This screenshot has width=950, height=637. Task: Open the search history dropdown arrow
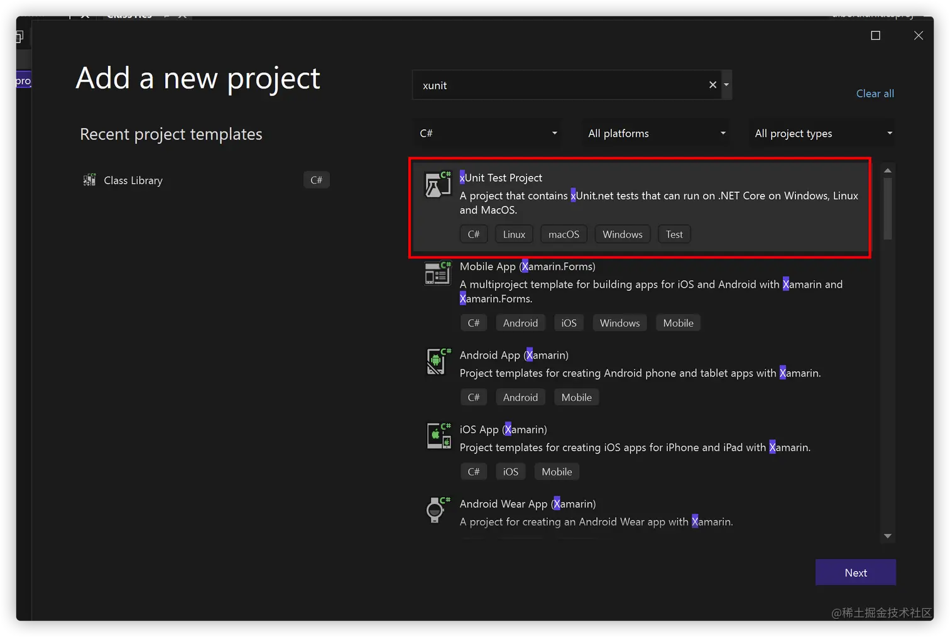tap(726, 85)
